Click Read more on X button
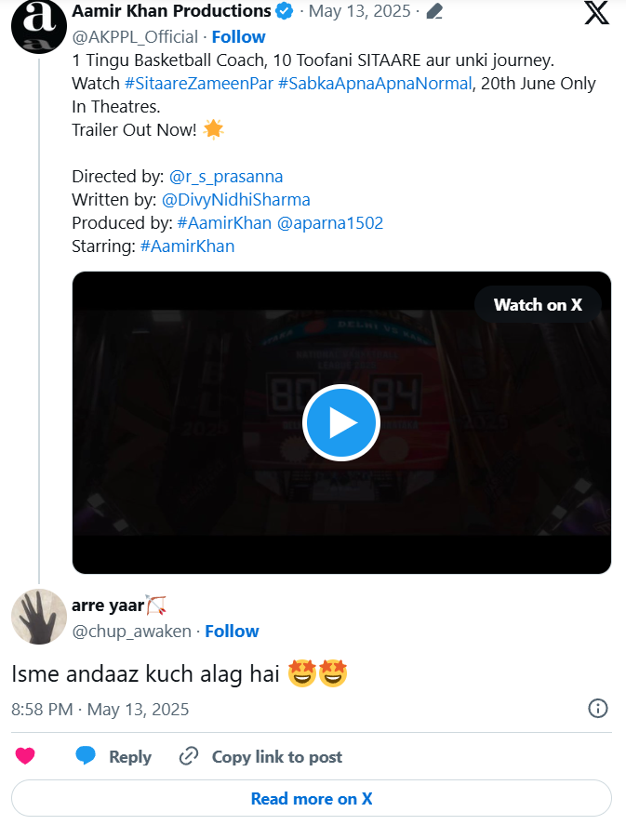626x825 pixels. 312,799
